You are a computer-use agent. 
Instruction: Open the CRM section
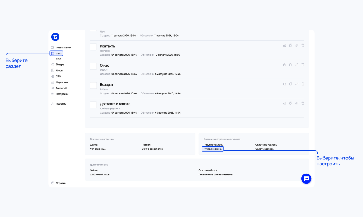point(56,76)
